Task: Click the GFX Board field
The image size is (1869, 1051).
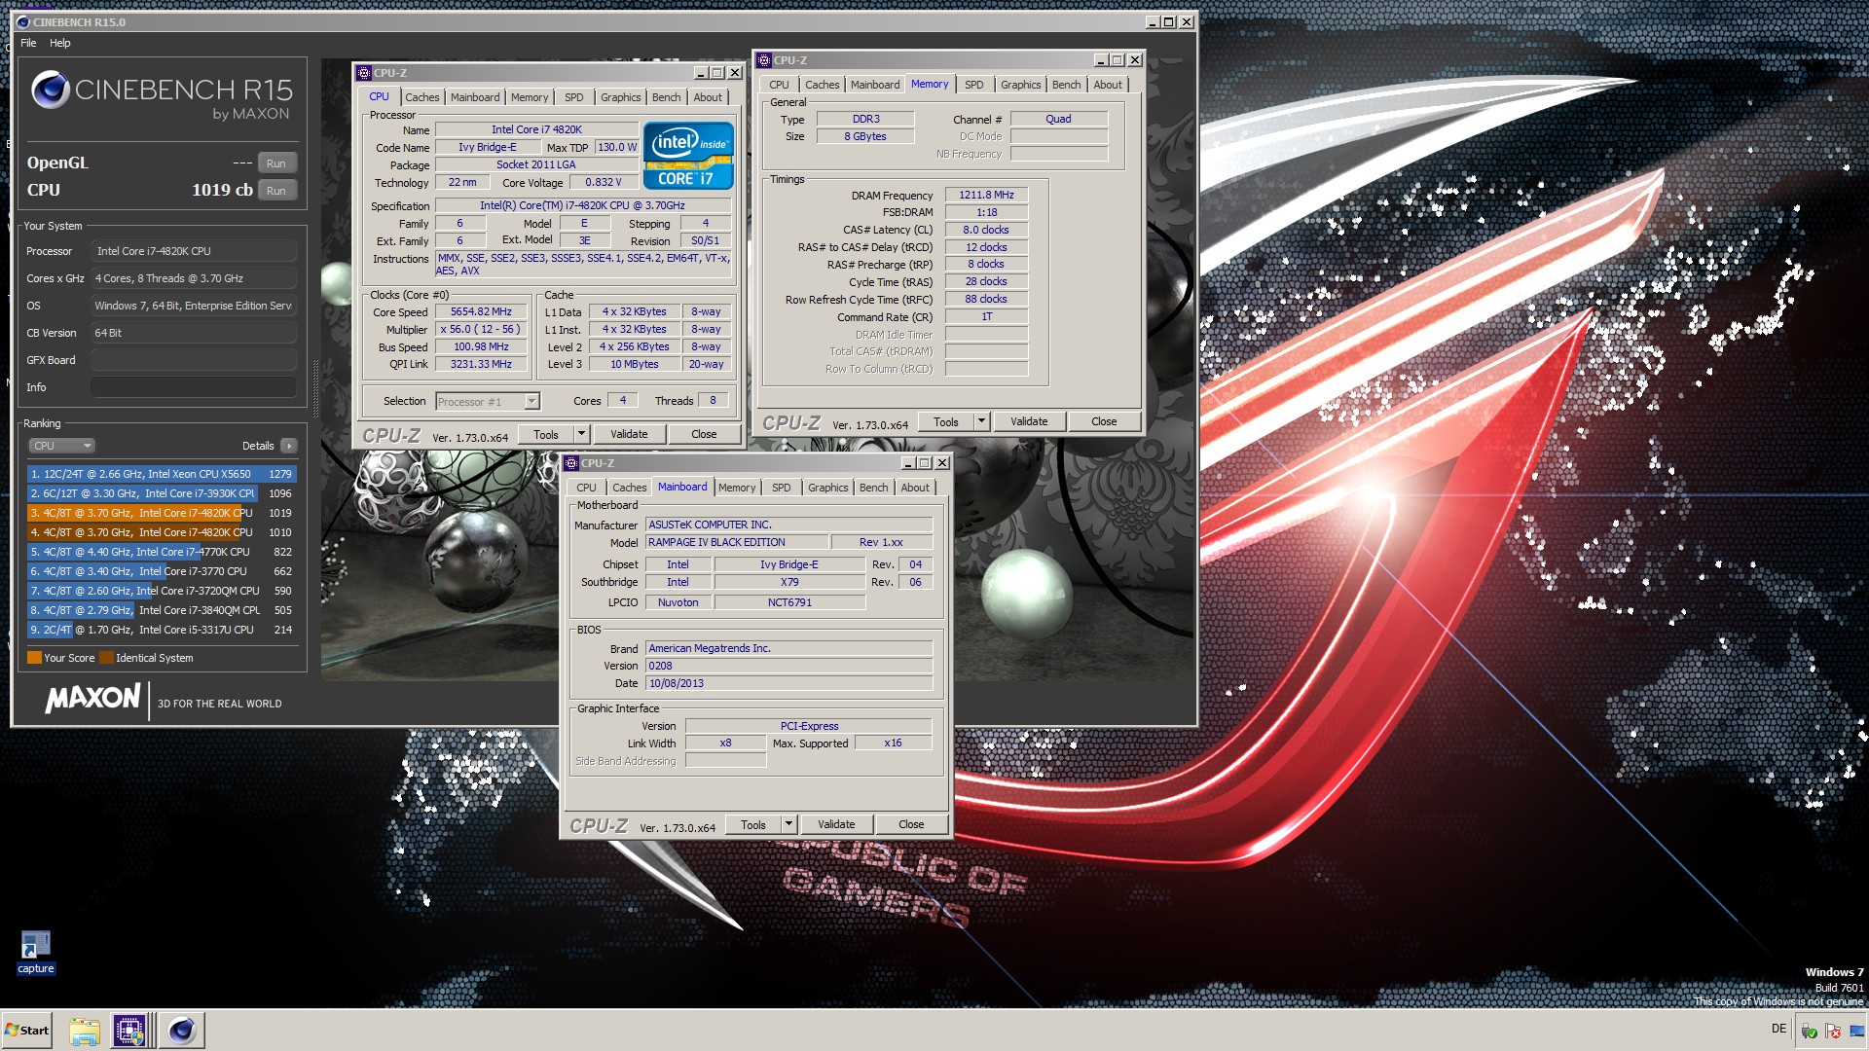Action: coord(194,360)
